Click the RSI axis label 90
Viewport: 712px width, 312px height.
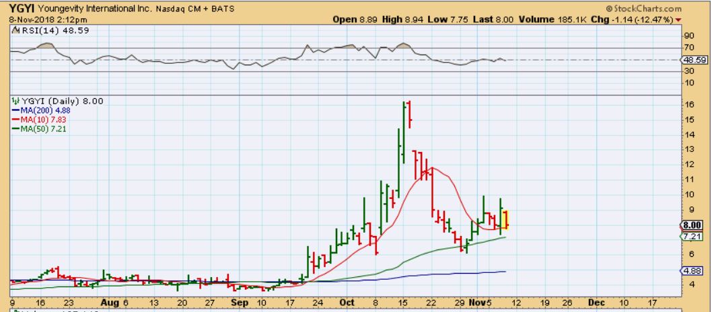688,36
